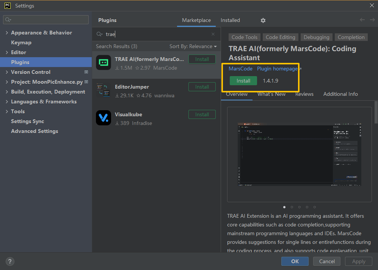This screenshot has width=378, height=270.
Task: Select the Plugins settings page
Action: click(46, 62)
